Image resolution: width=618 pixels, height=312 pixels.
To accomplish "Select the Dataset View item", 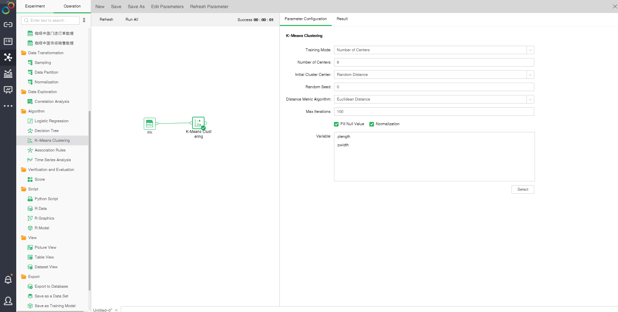I will [x=46, y=267].
